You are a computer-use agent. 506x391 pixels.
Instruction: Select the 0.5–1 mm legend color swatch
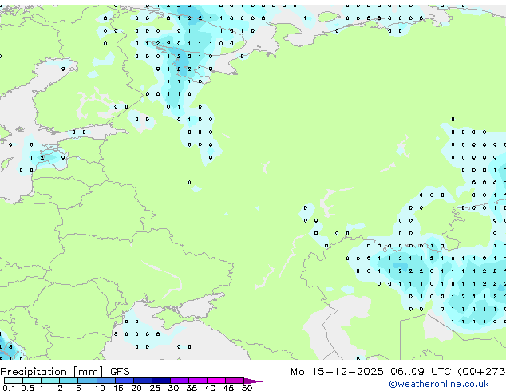pos(32,381)
